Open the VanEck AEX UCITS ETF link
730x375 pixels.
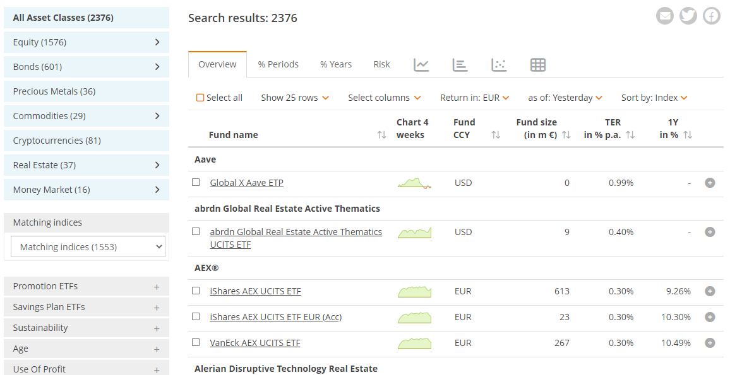point(255,343)
